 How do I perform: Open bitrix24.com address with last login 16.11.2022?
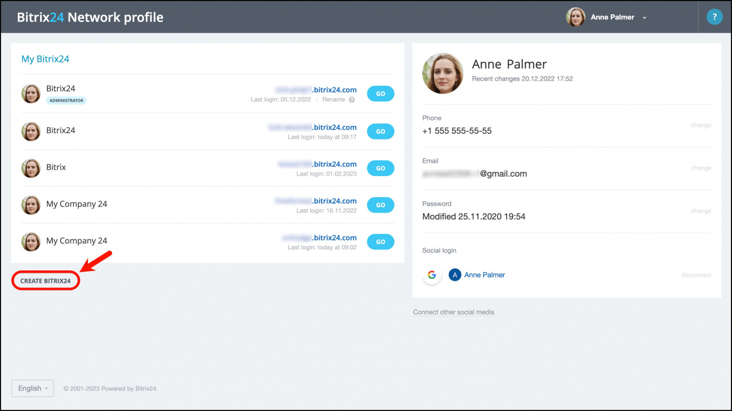tap(316, 201)
